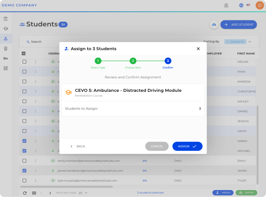Expand the Sorting By chevron
266x197 pixels.
coord(250,42)
